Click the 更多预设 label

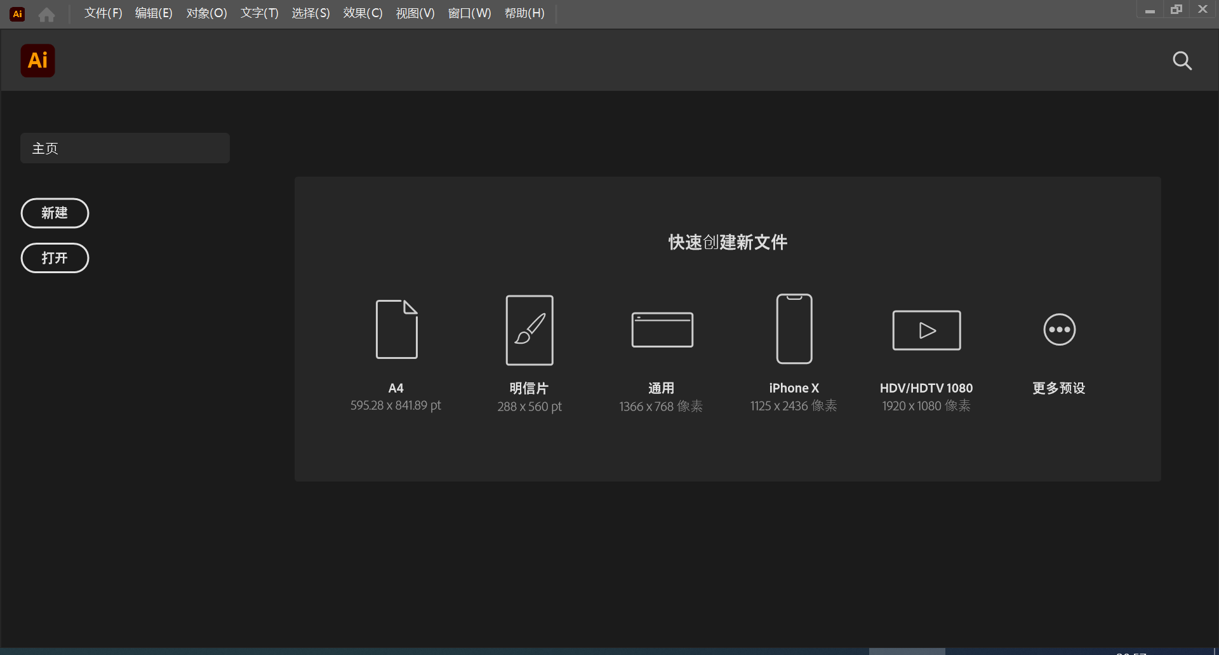1059,388
